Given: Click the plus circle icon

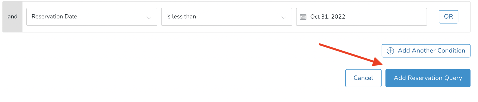Looking at the screenshot, I should click(x=390, y=51).
